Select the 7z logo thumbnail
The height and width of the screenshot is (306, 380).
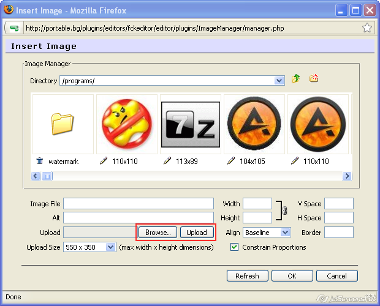(191, 124)
